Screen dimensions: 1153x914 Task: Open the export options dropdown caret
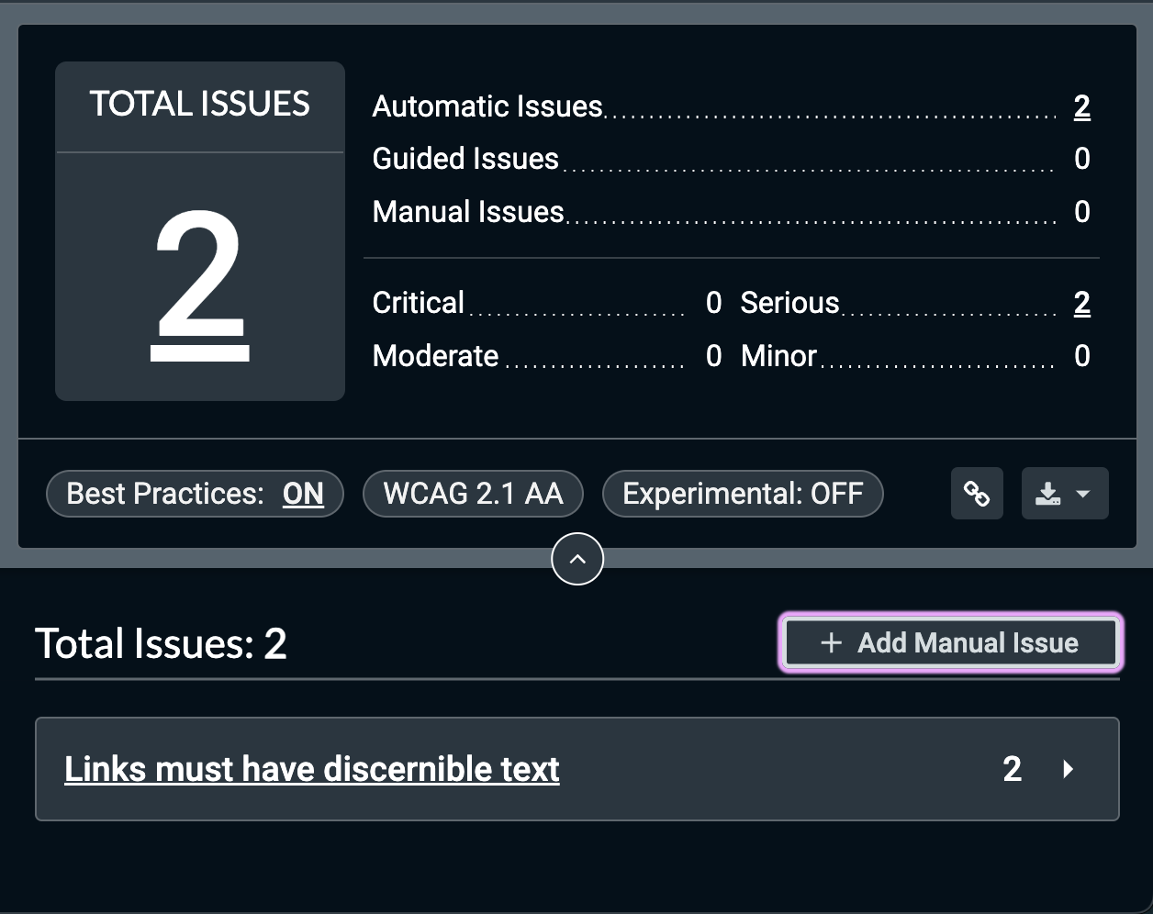[1083, 494]
